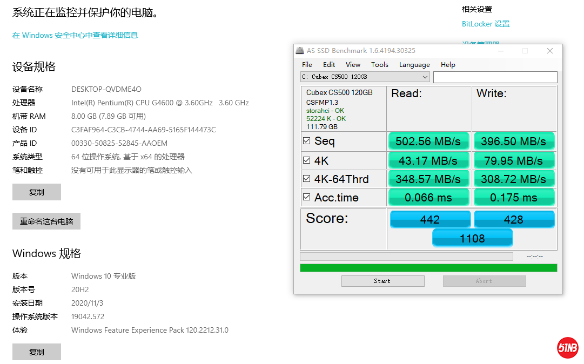Open the View menu
Screen dimensions: 584x364
(x=353, y=65)
